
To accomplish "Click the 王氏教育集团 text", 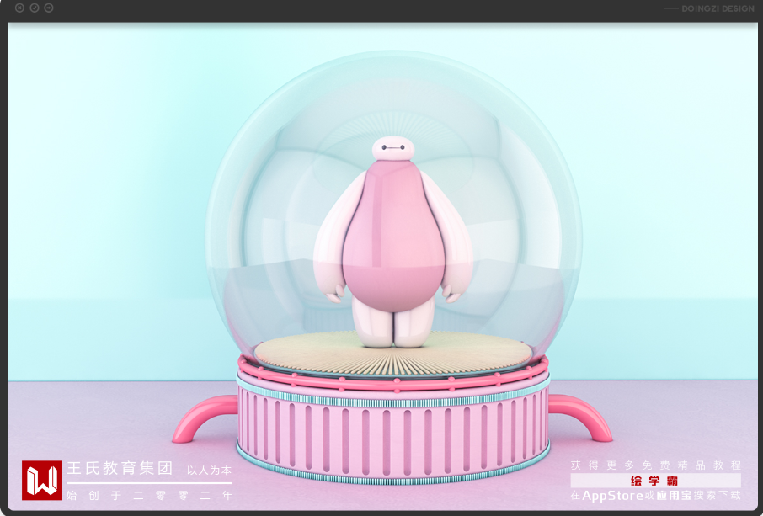I will (x=120, y=468).
